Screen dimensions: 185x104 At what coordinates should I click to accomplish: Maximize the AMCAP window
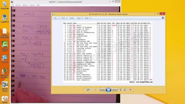pos(113,1)
